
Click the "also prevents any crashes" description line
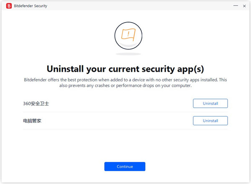[x=125, y=86]
